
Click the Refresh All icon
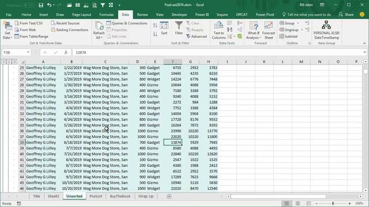99,26
